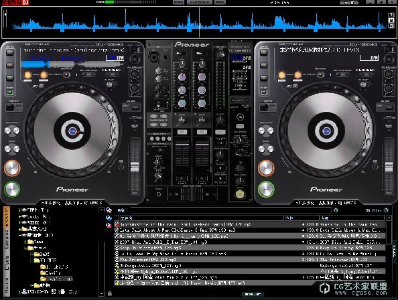
Task: Click BPM button right of AUTOMIX
Action: point(220,2)
